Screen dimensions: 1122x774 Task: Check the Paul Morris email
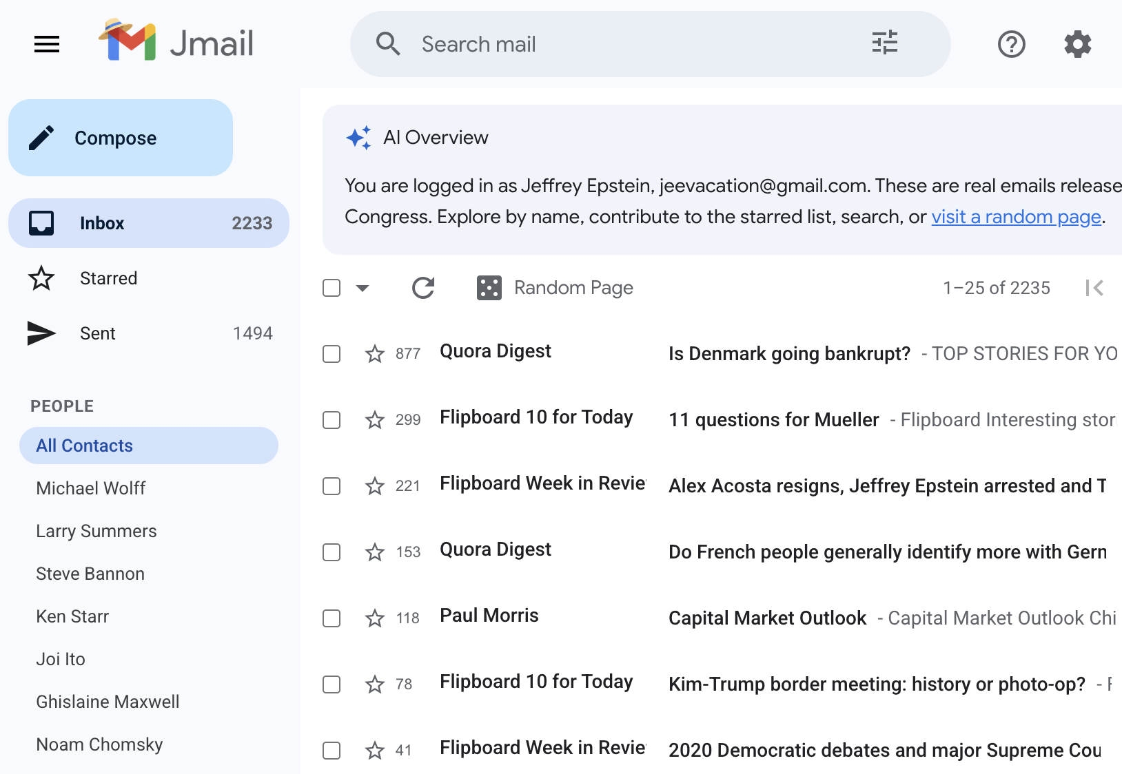coord(331,618)
